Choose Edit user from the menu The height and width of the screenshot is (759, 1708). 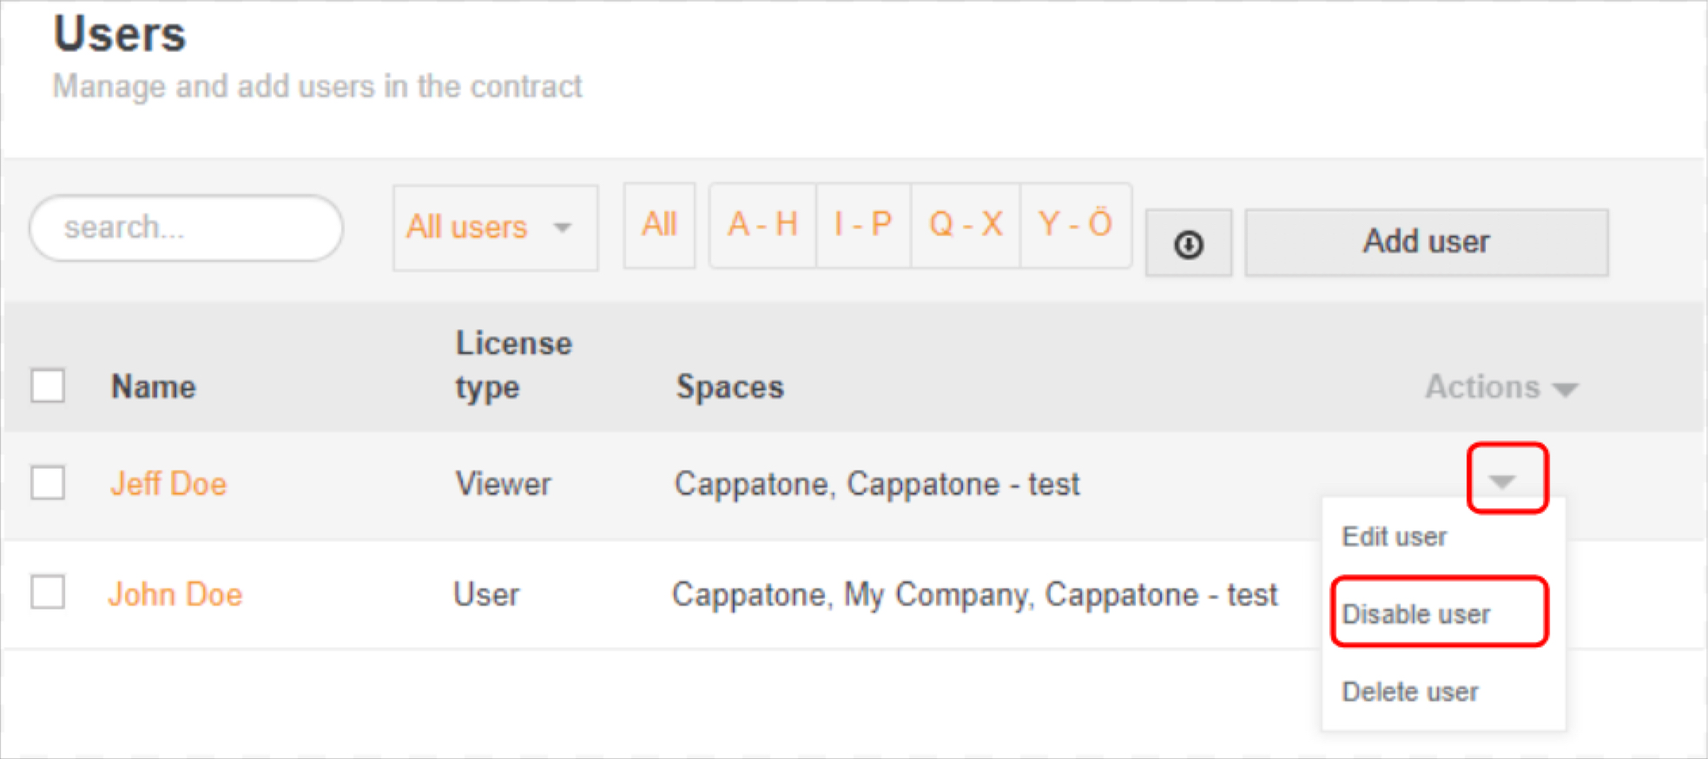click(x=1394, y=537)
